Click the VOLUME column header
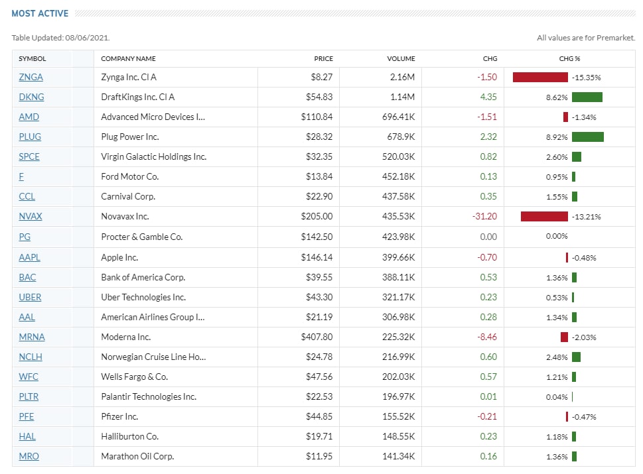This screenshot has width=643, height=474. (x=401, y=58)
